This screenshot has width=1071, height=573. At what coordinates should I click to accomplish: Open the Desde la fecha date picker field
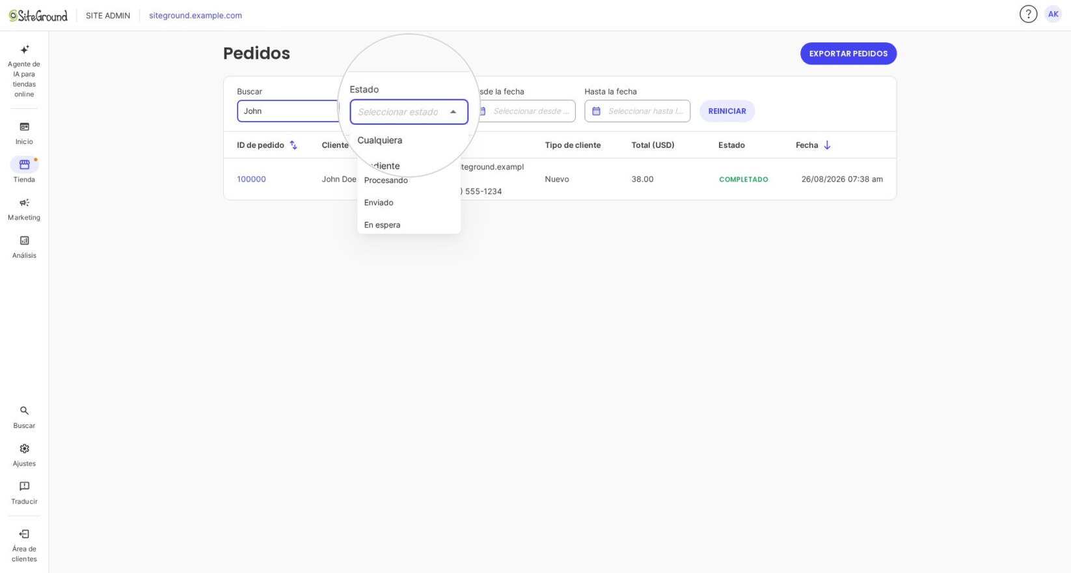[x=528, y=111]
